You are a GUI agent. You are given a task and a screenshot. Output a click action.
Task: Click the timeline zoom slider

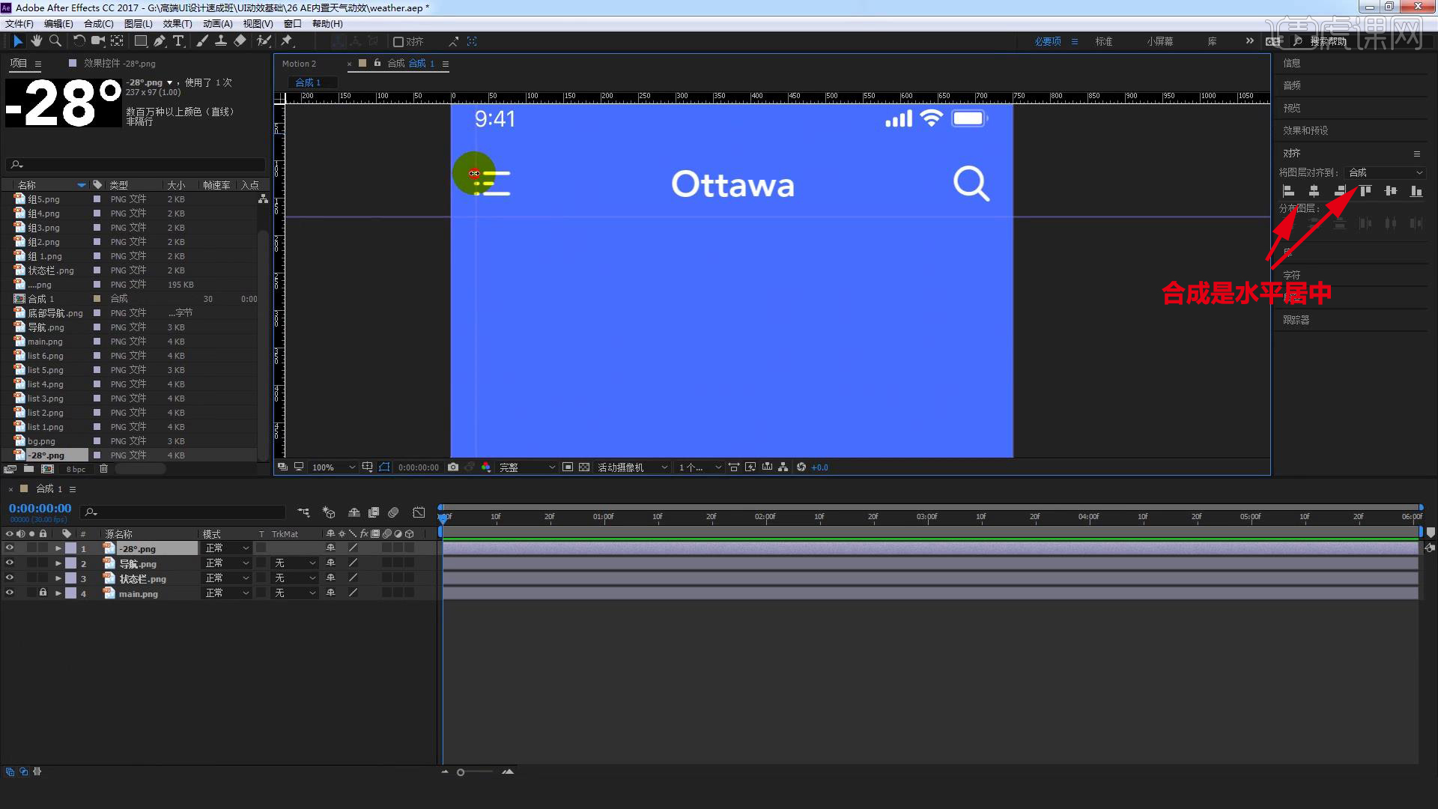coord(461,772)
